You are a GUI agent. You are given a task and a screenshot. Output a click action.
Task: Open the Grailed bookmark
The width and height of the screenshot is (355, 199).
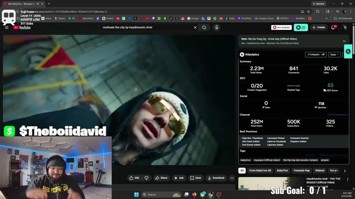(x=108, y=19)
